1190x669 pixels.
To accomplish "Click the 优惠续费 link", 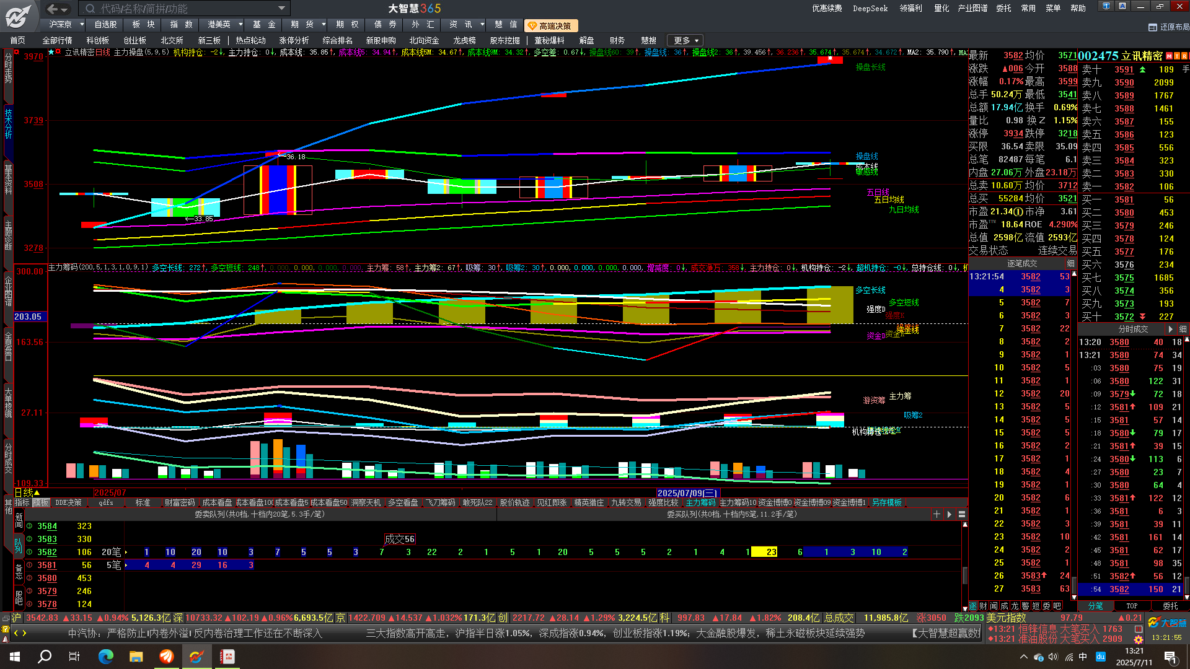I will coord(827,9).
